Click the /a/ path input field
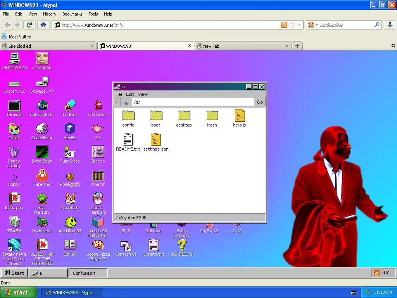 (x=193, y=102)
